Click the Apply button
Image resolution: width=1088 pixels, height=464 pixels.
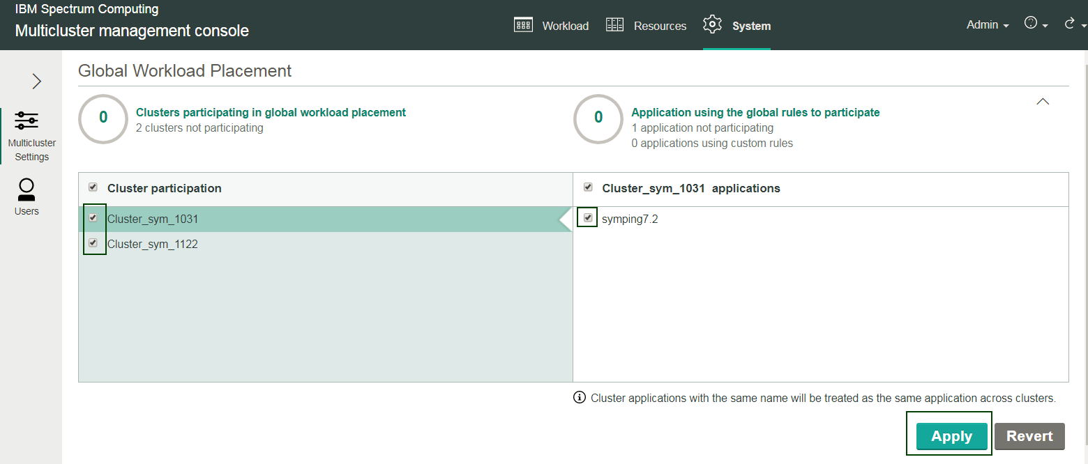951,436
